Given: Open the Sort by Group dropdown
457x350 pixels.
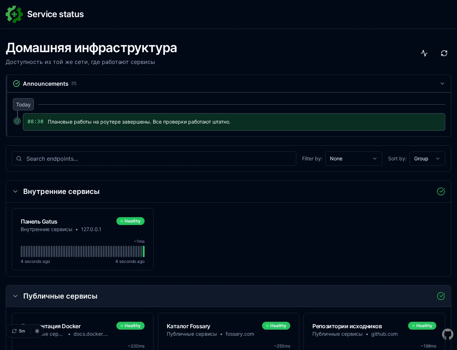Looking at the screenshot, I should [427, 159].
